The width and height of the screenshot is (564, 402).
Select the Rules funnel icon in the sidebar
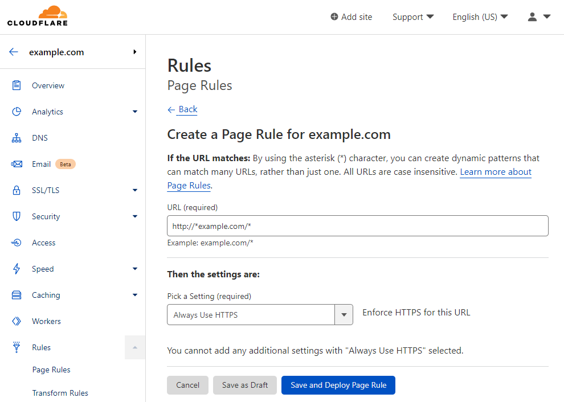tap(16, 347)
